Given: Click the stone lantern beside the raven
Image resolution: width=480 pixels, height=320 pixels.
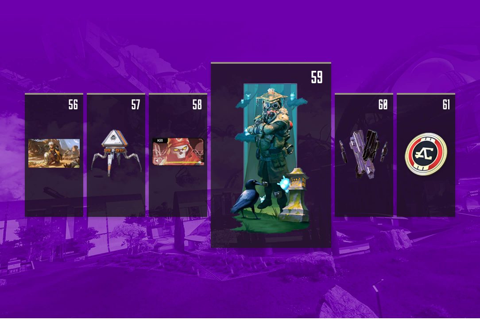Looking at the screenshot, I should pyautogui.click(x=296, y=195).
